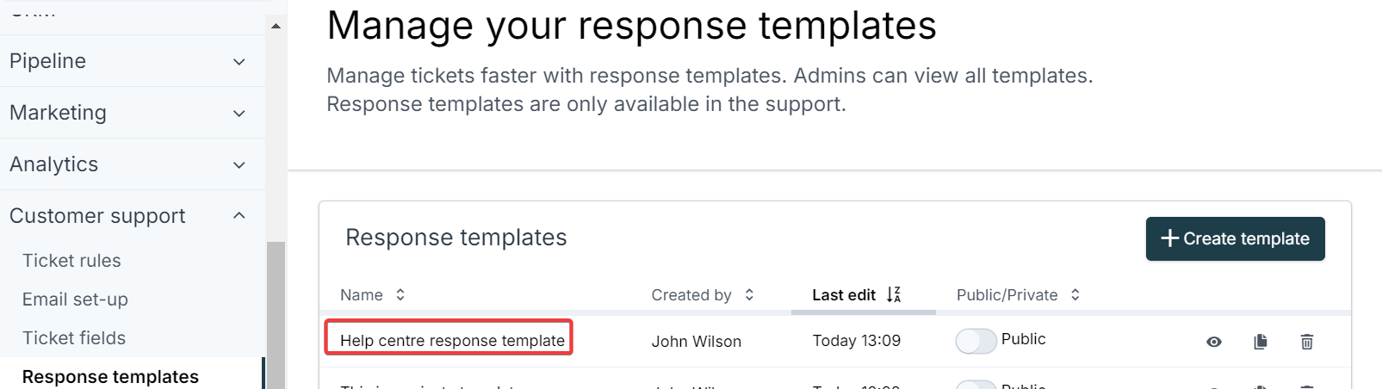Open Email set-up in sidebar
Image resolution: width=1382 pixels, height=389 pixels.
coord(75,299)
